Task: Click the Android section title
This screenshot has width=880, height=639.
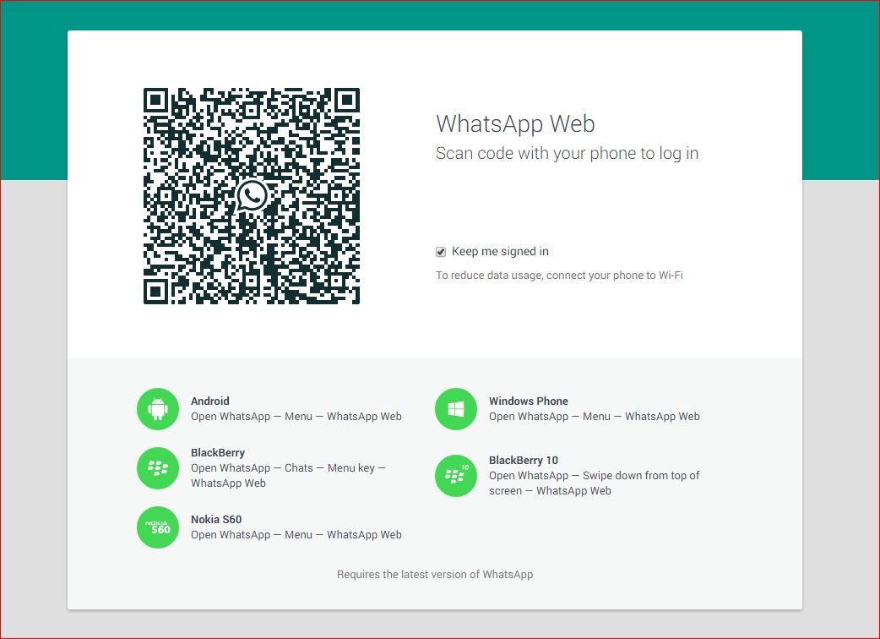Action: click(210, 401)
